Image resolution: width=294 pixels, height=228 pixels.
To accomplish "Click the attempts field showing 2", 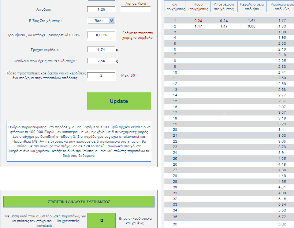I will 101,75.
